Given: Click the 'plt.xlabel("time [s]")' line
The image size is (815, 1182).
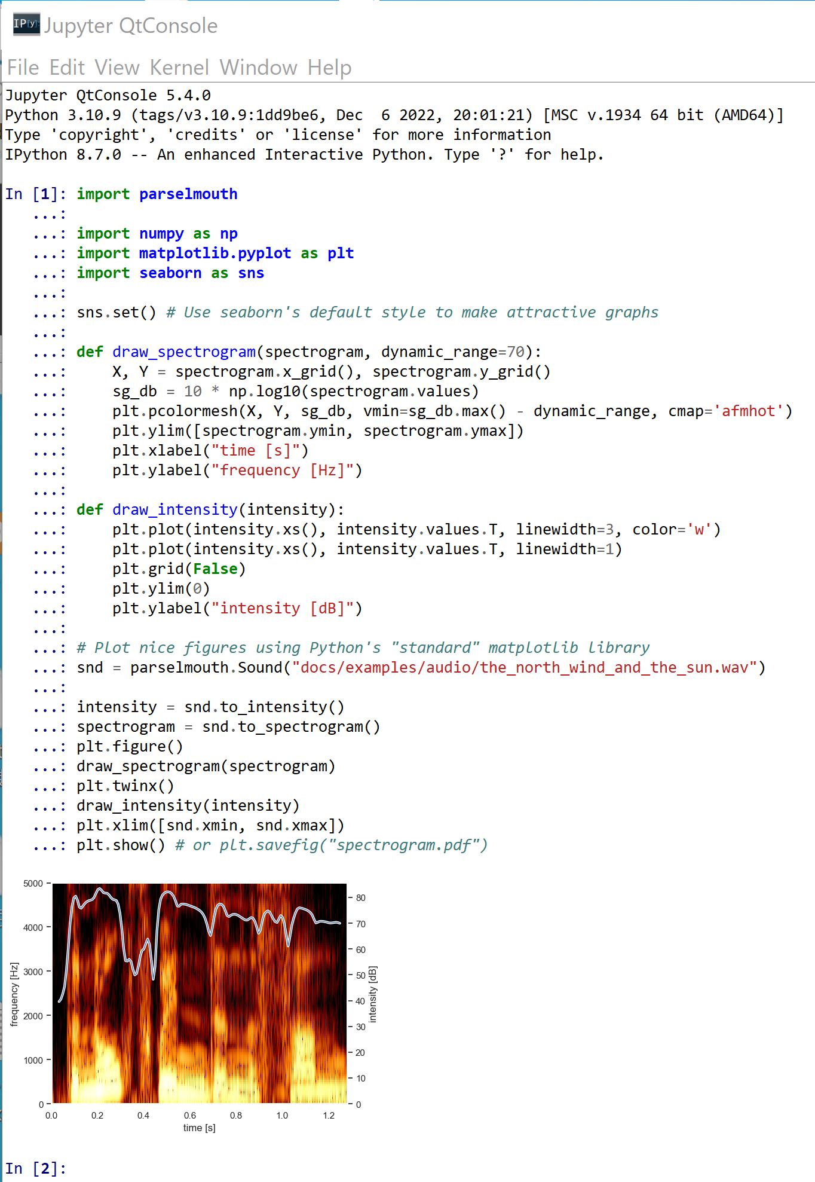Looking at the screenshot, I should [x=210, y=451].
